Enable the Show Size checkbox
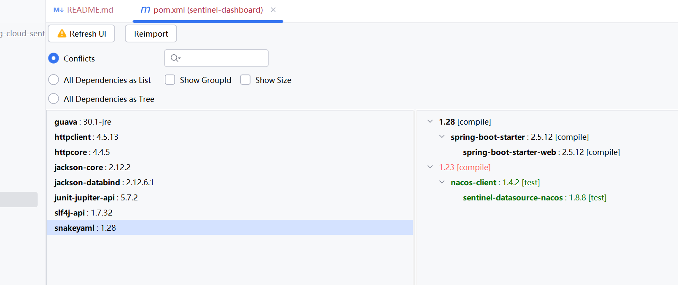 pos(245,80)
